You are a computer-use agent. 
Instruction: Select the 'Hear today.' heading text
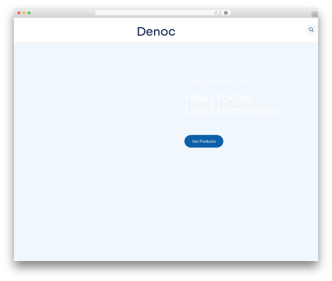(220, 98)
